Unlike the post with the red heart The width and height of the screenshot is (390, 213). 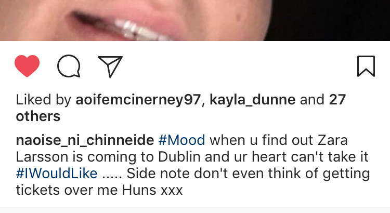(x=27, y=66)
